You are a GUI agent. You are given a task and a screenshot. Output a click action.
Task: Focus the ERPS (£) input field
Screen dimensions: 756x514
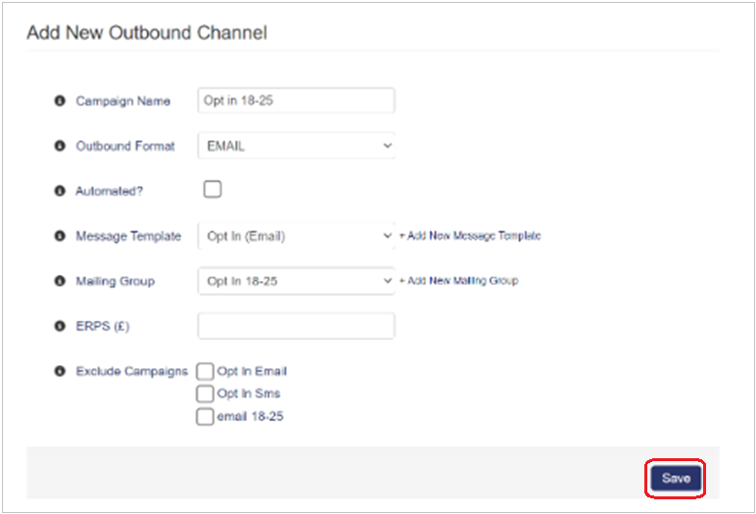click(297, 326)
